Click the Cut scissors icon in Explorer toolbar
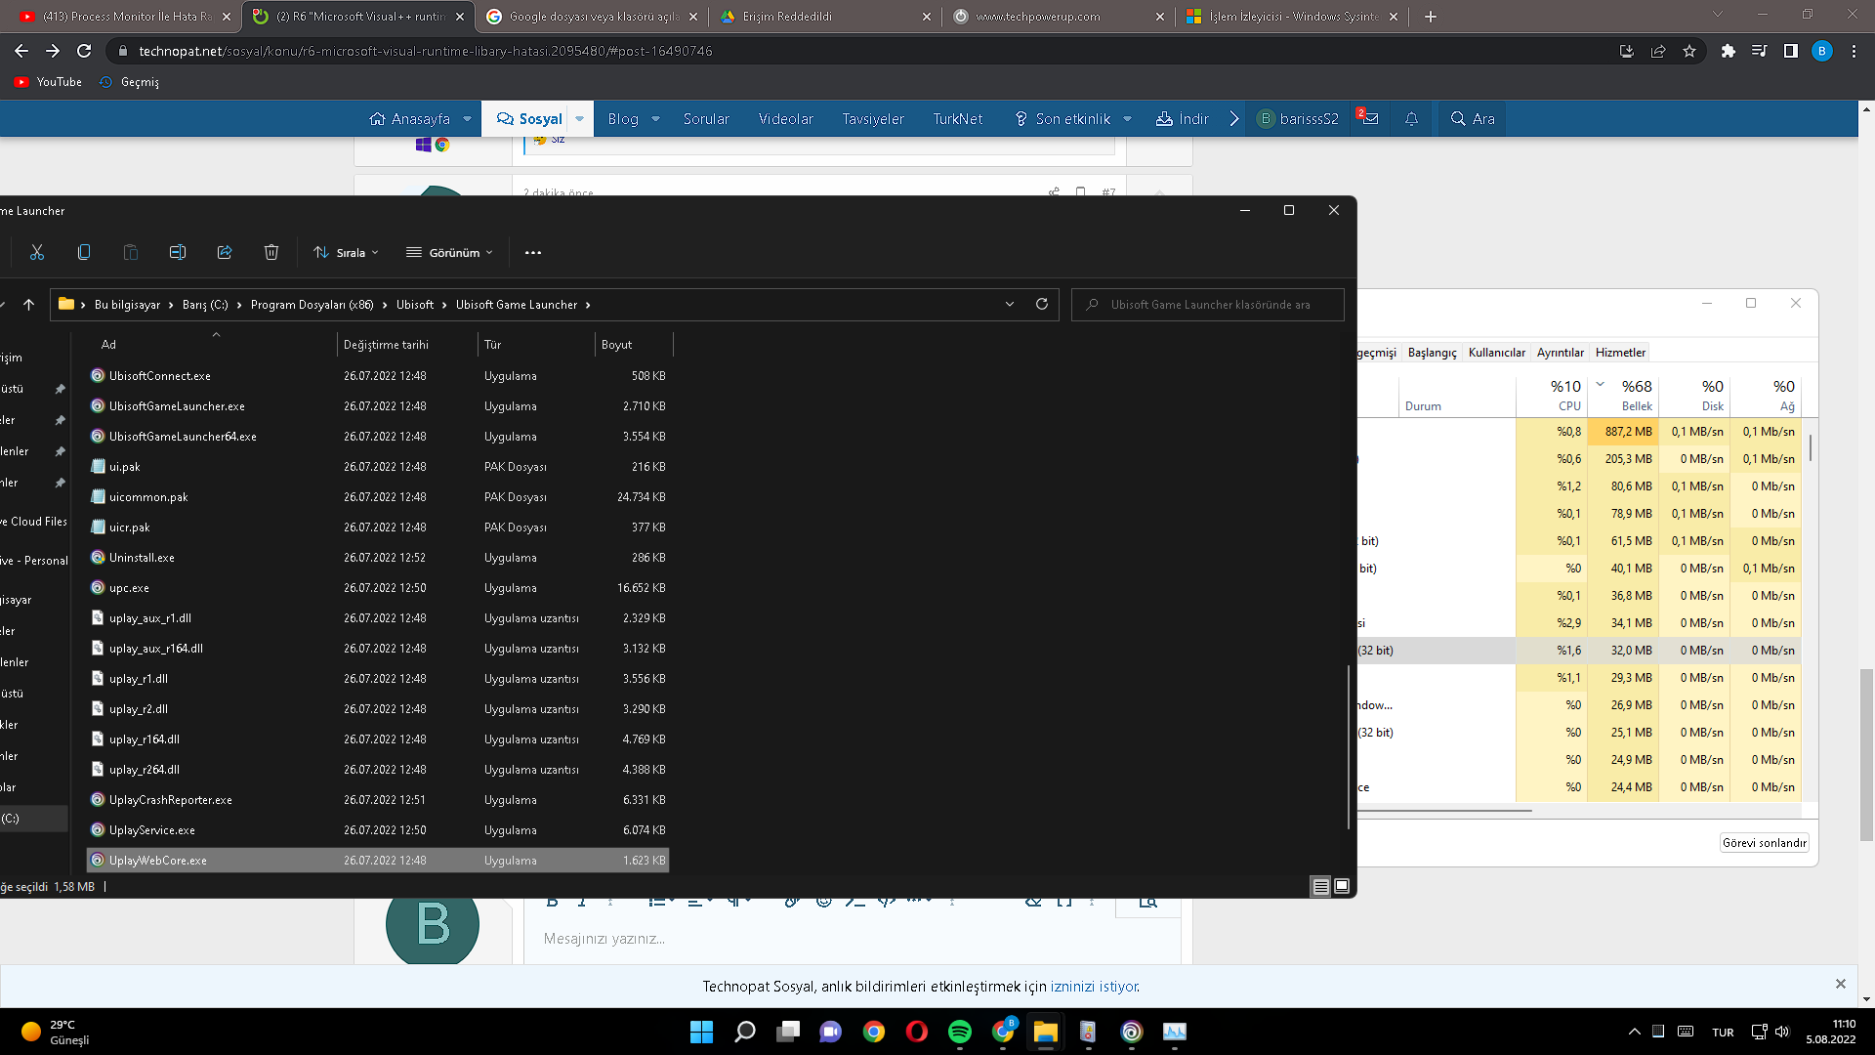 pyautogui.click(x=37, y=252)
